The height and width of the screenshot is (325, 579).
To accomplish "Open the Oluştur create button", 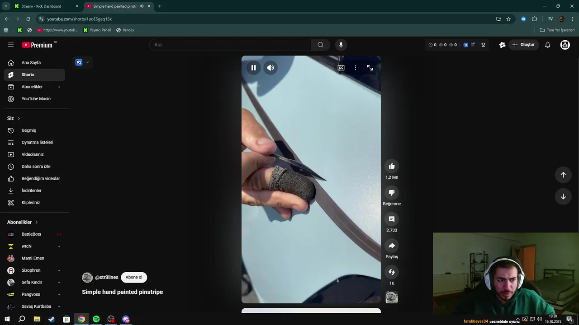I will coord(523,45).
